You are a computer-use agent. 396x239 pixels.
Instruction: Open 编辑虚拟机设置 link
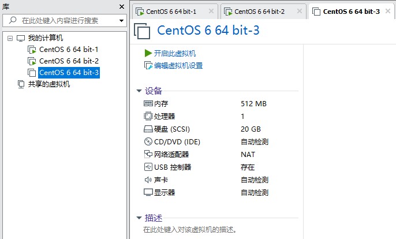(x=178, y=66)
